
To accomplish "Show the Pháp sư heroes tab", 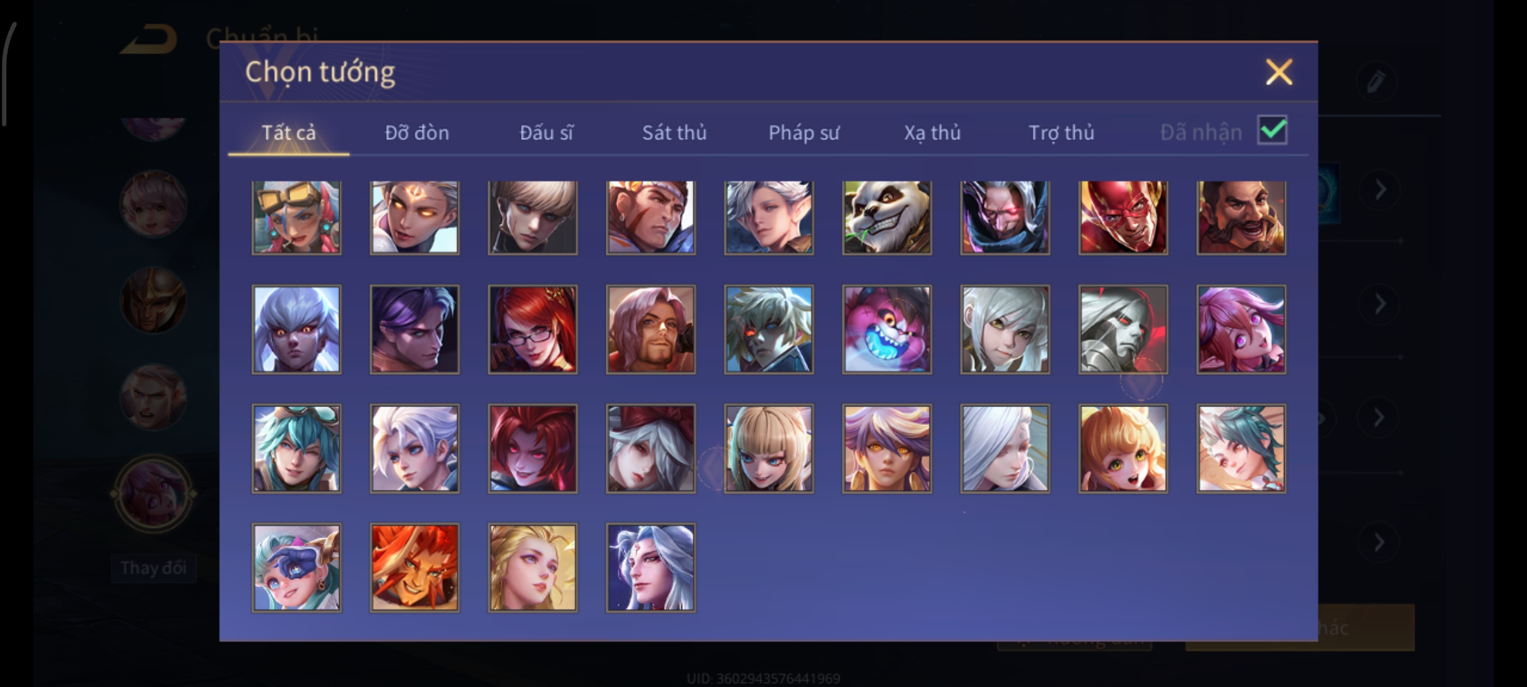I will 804,132.
